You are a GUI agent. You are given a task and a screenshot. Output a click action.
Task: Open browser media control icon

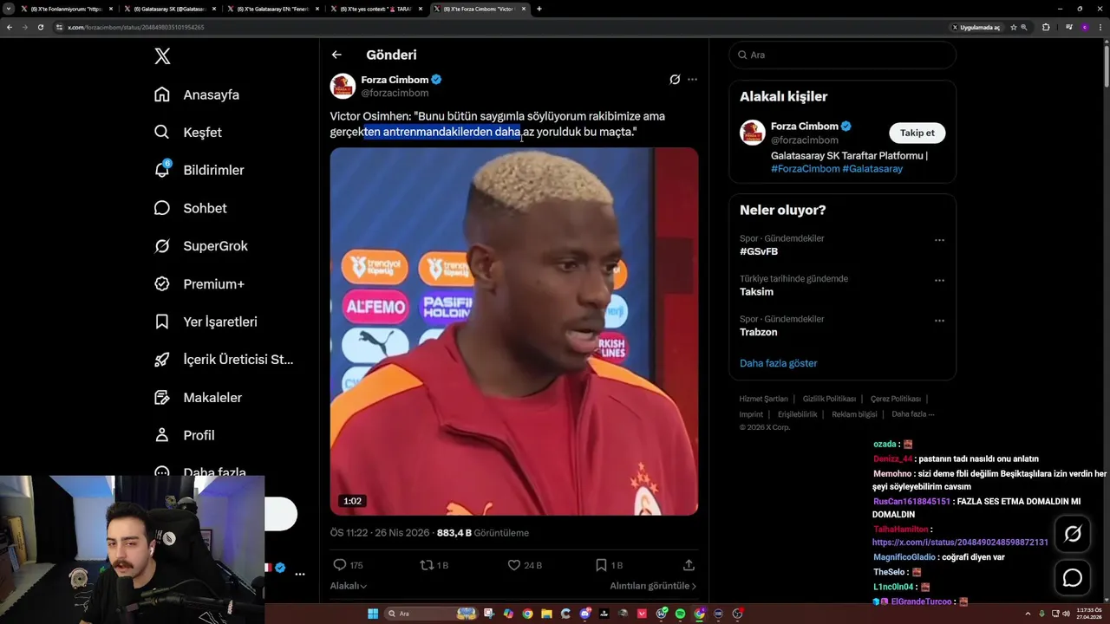(x=1069, y=27)
